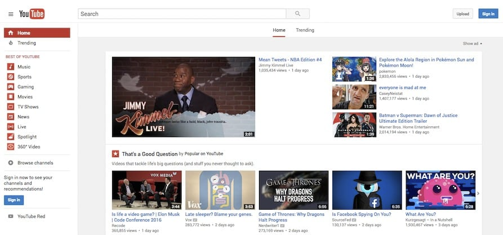Screen dimensions: 503x235
Task: Show more videos with the right shelf arrow
Action: (x=478, y=193)
